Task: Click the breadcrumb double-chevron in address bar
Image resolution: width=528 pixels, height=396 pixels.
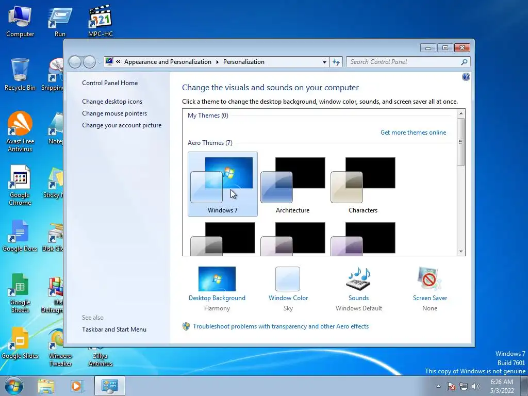Action: [118, 62]
